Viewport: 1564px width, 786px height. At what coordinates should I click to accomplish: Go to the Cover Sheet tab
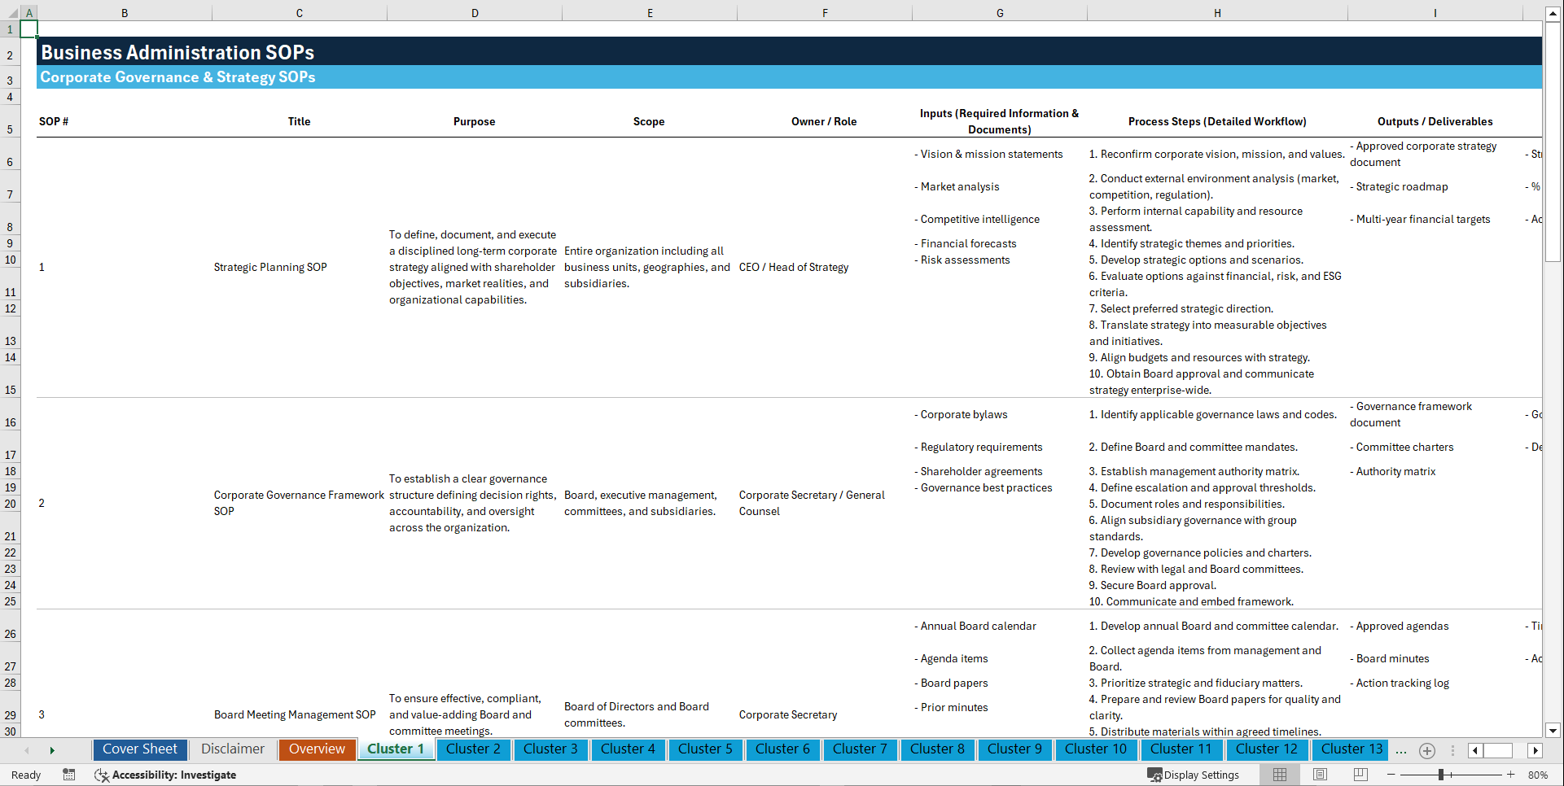coord(139,749)
